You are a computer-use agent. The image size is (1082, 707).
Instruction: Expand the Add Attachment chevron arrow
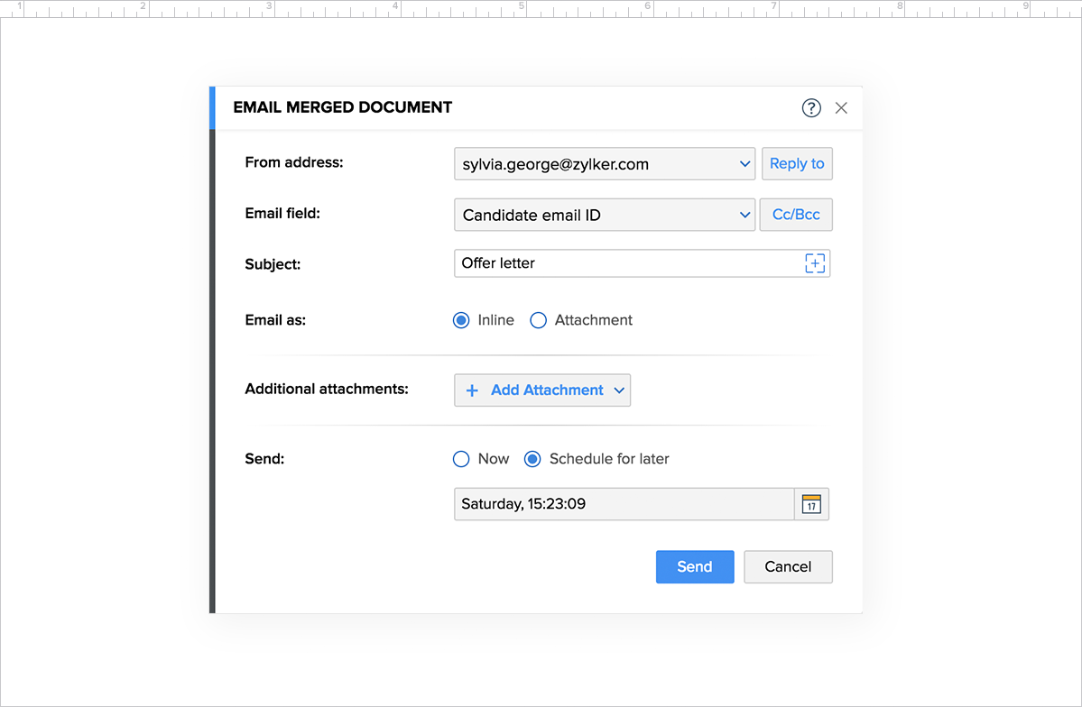(619, 390)
